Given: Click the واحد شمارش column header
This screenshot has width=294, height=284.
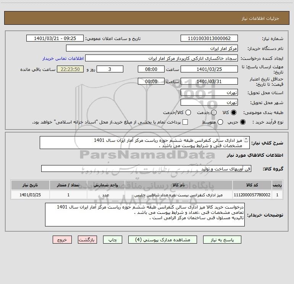Looking at the screenshot, I should pyautogui.click(x=106, y=185).
